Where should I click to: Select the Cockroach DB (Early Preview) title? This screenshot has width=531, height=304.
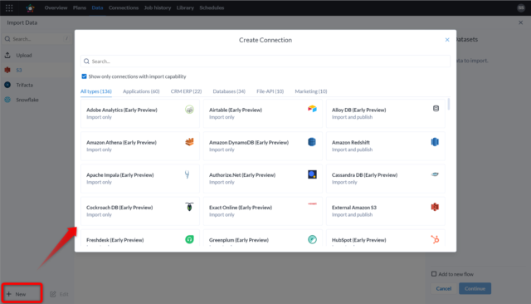[119, 208]
